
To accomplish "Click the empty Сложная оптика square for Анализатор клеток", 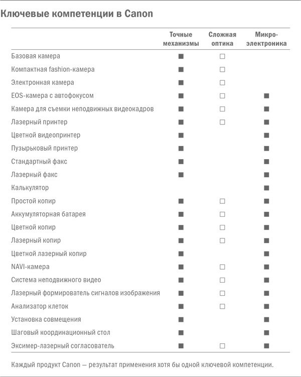I will pos(222,306).
